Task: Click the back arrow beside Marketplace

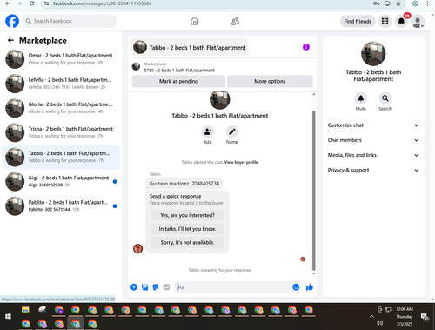Action: 10,40
